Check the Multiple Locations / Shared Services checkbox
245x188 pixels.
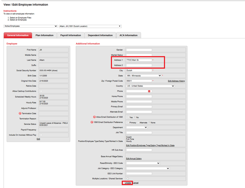[x=128, y=178]
